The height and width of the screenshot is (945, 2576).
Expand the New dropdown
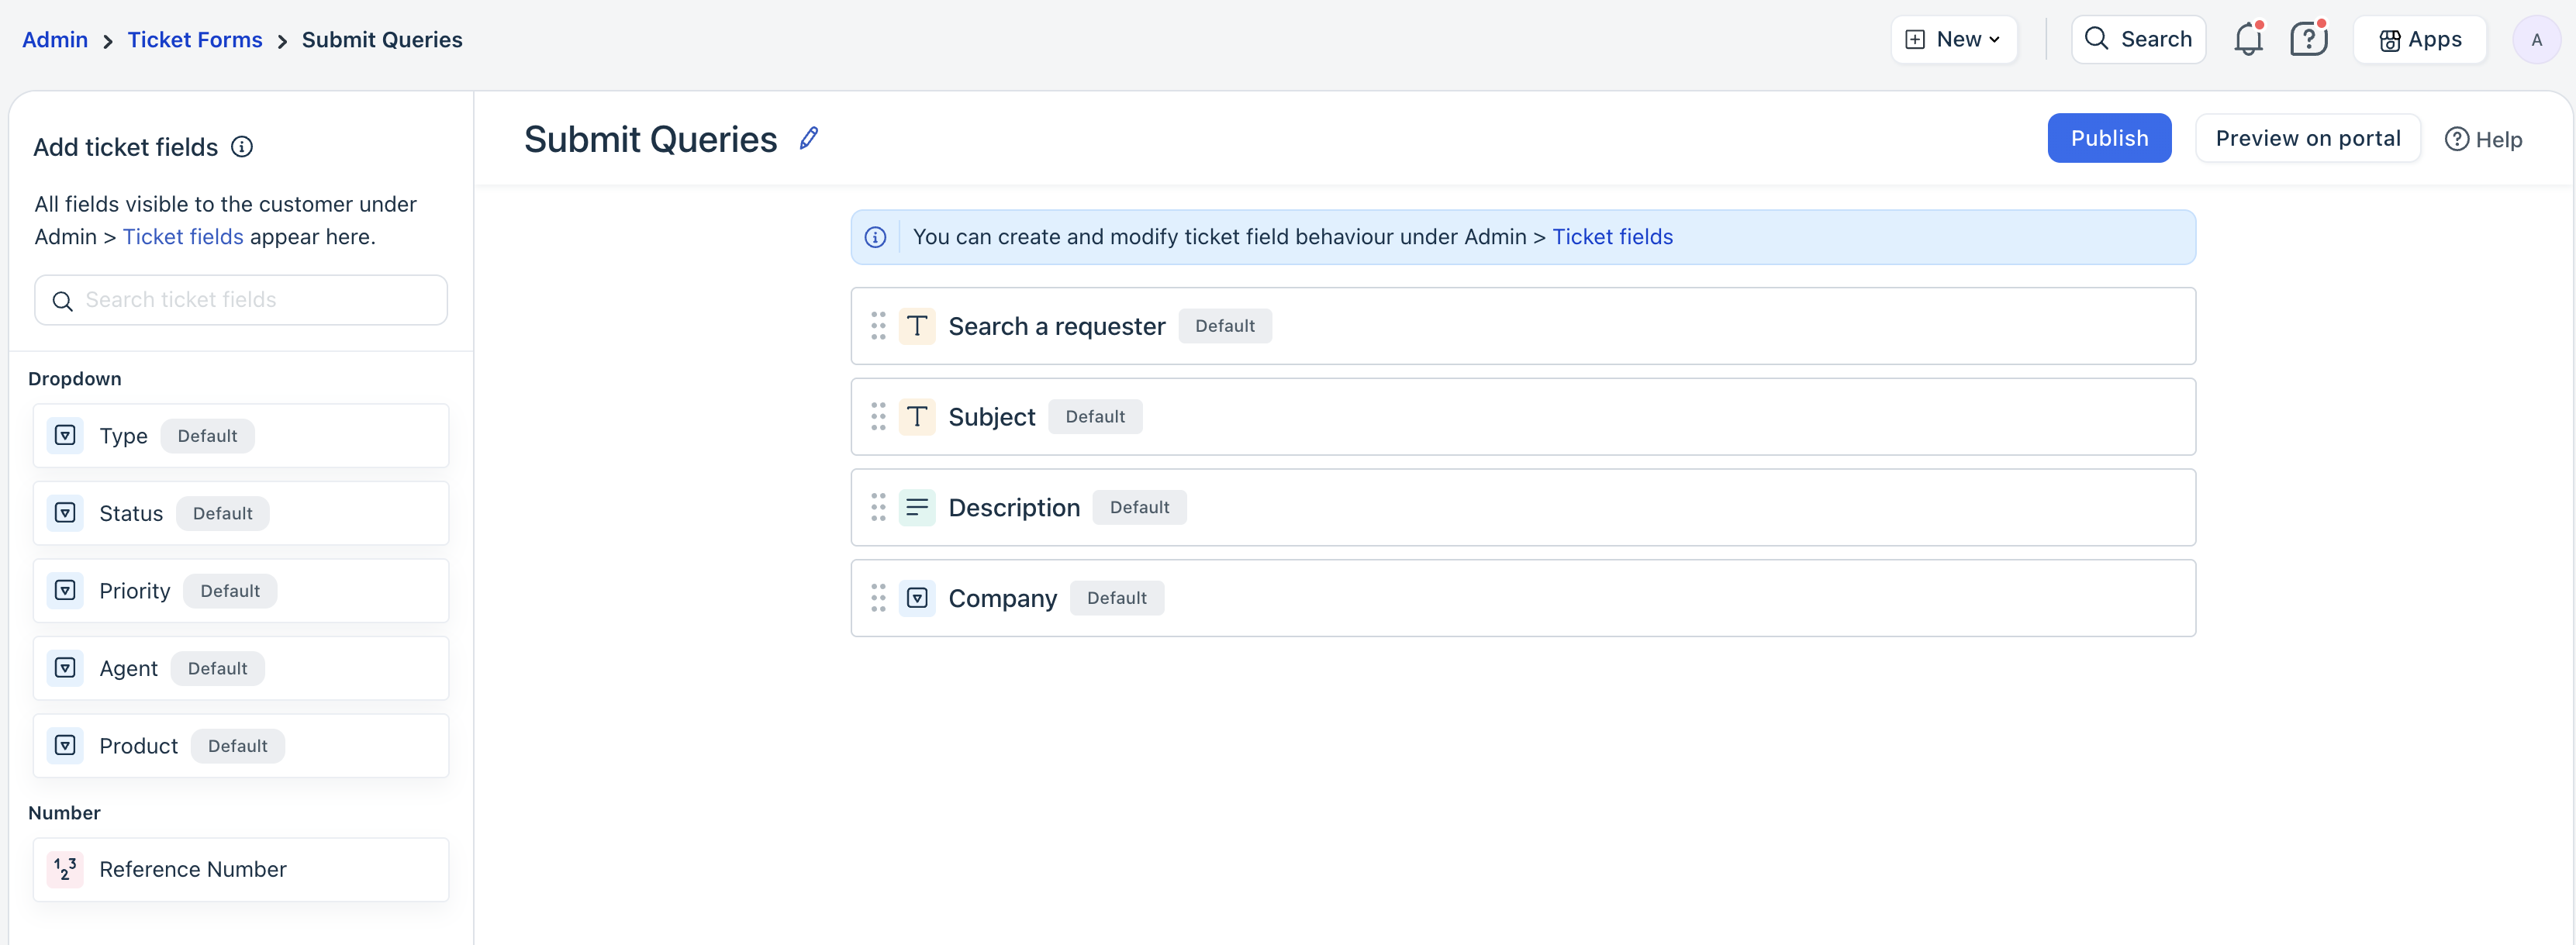(1953, 40)
